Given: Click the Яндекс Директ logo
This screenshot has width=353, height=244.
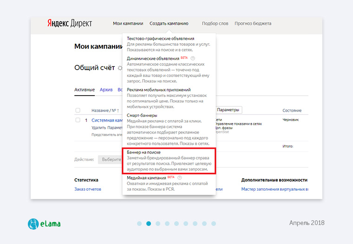Looking at the screenshot, I should tap(69, 24).
